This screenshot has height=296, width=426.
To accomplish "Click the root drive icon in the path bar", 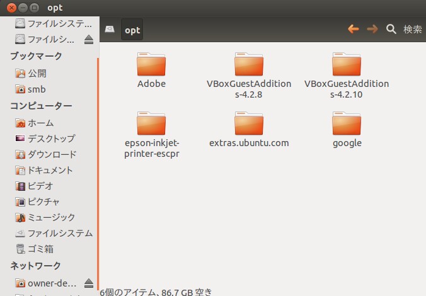I will point(110,29).
